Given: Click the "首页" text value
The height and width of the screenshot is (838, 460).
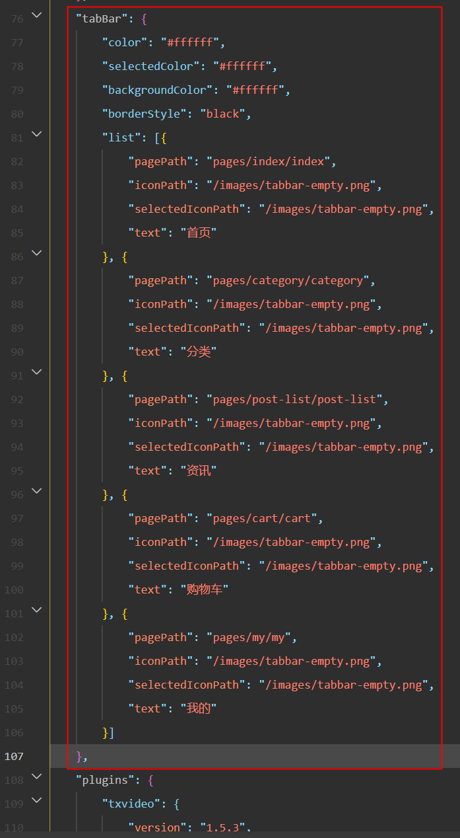Looking at the screenshot, I should pyautogui.click(x=199, y=233).
